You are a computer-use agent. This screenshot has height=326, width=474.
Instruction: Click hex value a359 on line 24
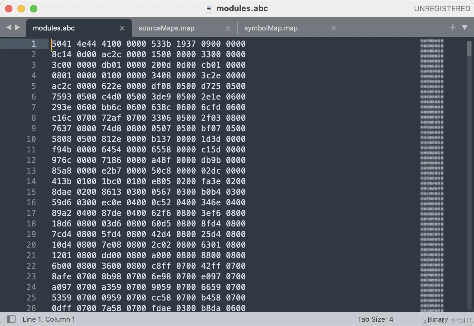point(111,287)
